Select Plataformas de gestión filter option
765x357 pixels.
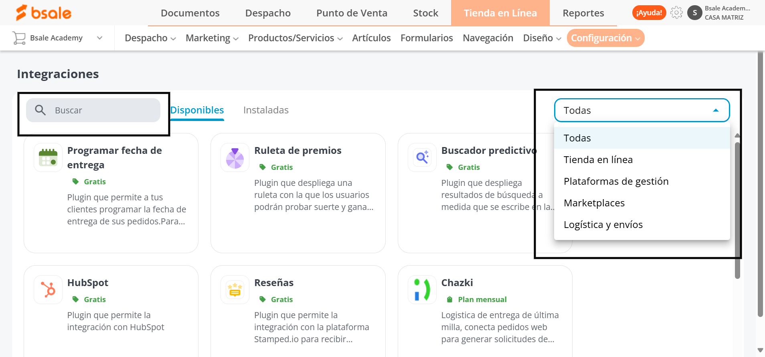642,181
